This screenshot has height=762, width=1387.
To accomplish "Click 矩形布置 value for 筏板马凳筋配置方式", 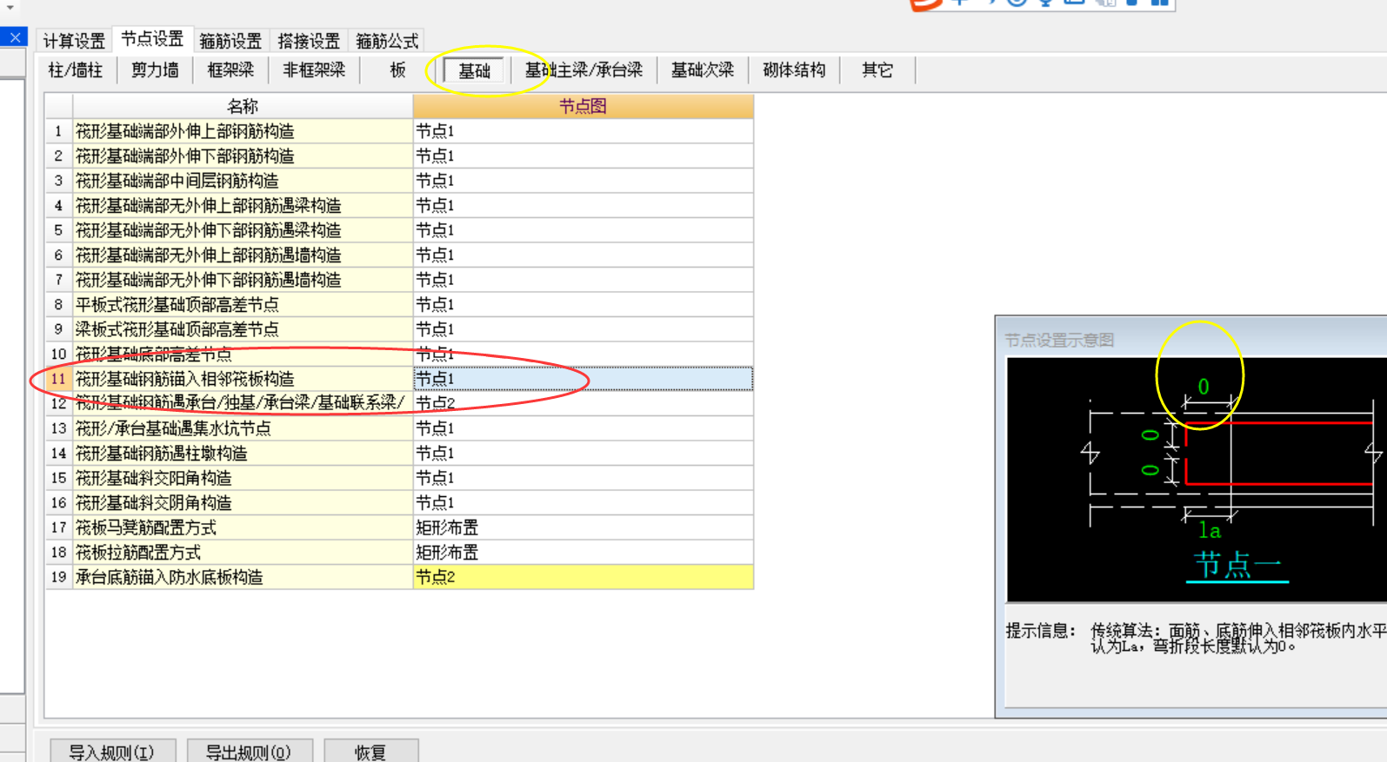I will pyautogui.click(x=583, y=527).
